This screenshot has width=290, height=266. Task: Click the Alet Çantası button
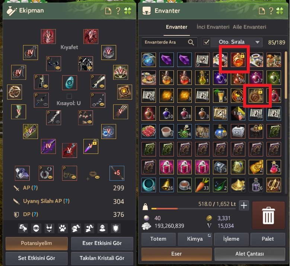pyautogui.click(x=250, y=254)
